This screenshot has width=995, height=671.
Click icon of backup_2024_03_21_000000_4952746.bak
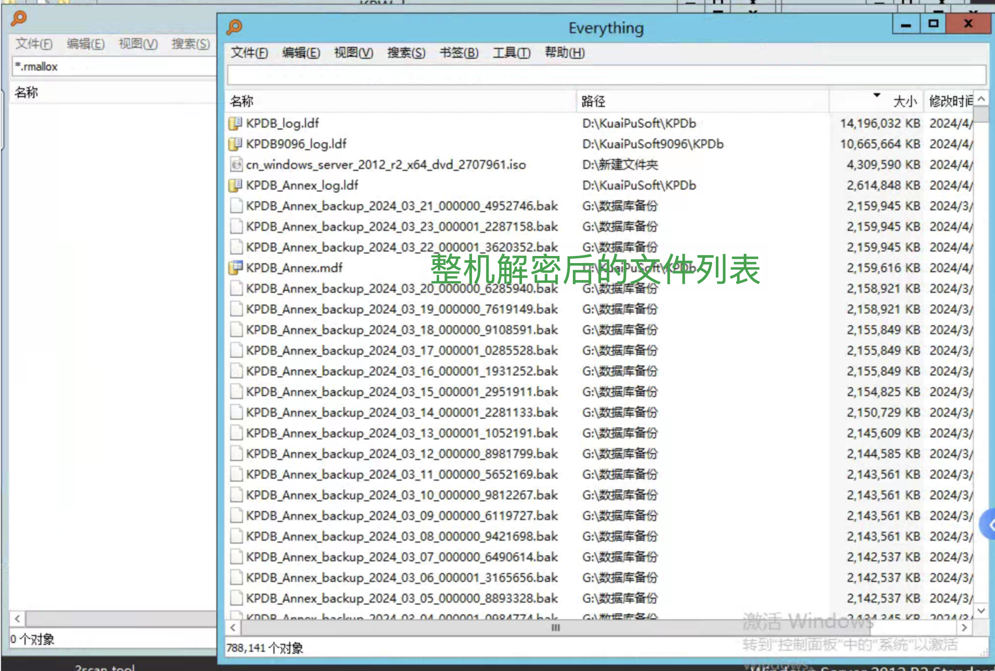(236, 206)
